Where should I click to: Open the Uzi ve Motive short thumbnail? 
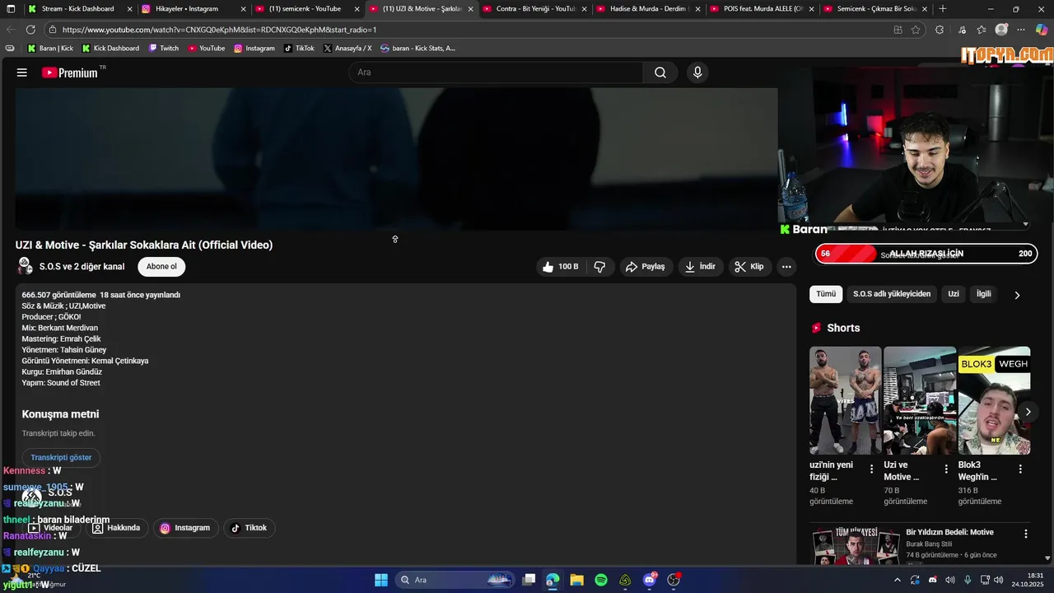[920, 400]
